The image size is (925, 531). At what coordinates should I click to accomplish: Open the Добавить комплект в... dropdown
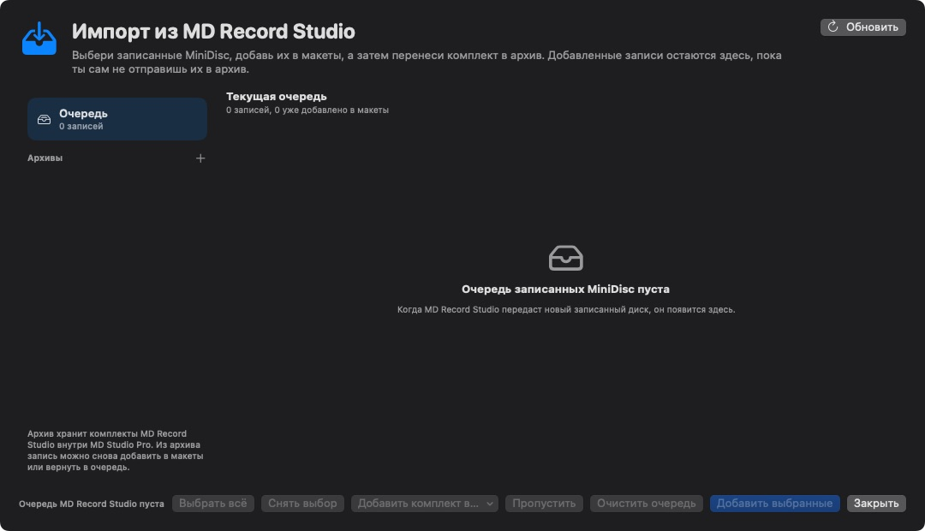click(425, 504)
